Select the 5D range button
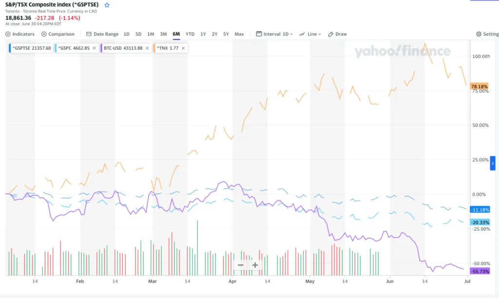The height and width of the screenshot is (298, 499). coord(138,34)
